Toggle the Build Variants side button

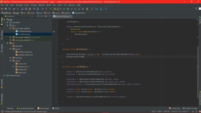coord(2,99)
